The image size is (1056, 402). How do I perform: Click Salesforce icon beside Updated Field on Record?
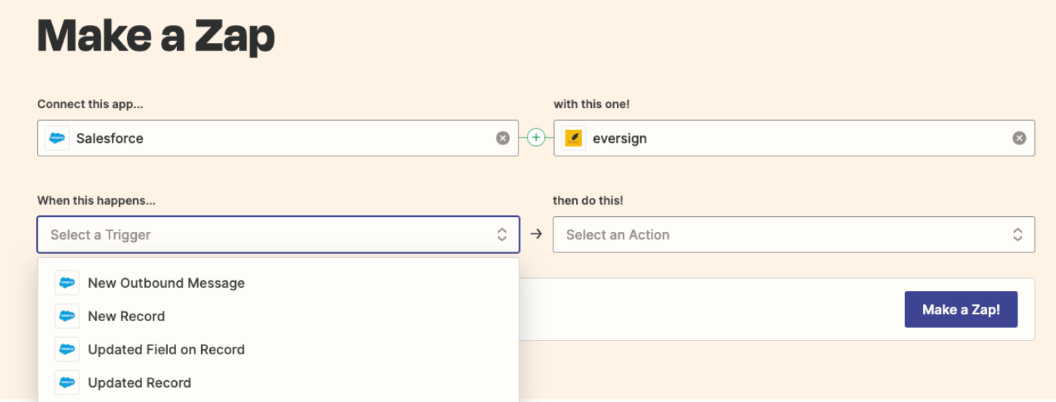67,350
